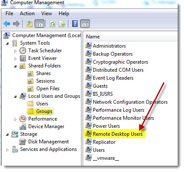
Task: Click the __vmware__ group icon
Action: (88, 158)
